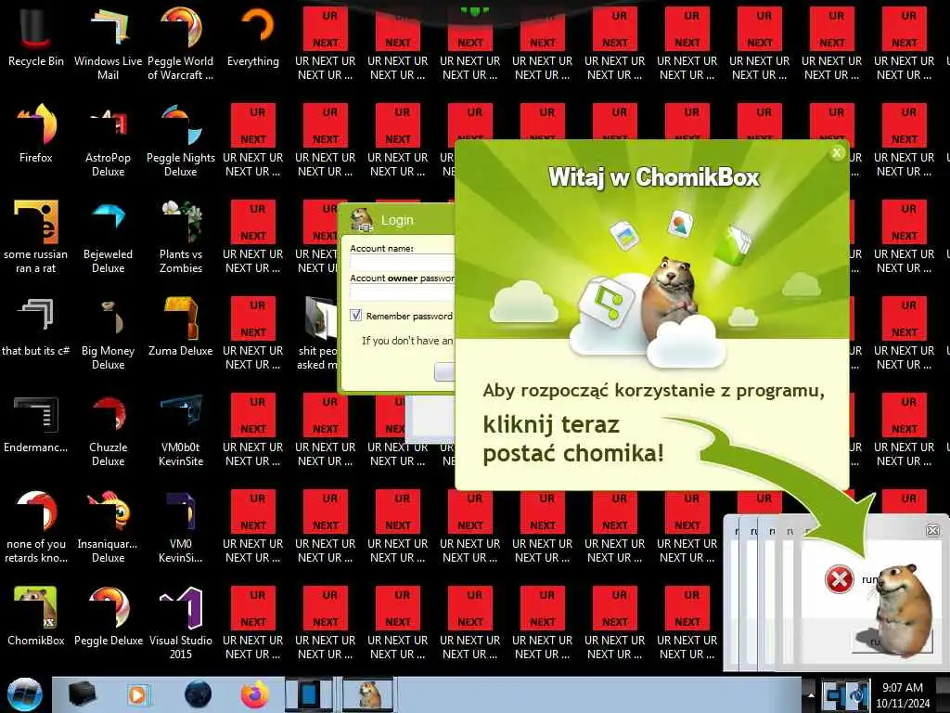Open Windows Live Mail desktop icon
Screen dimensions: 950x713
(x=108, y=44)
